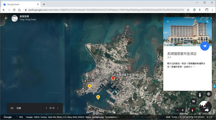Click the blue marker at the right map edge

point(214,86)
